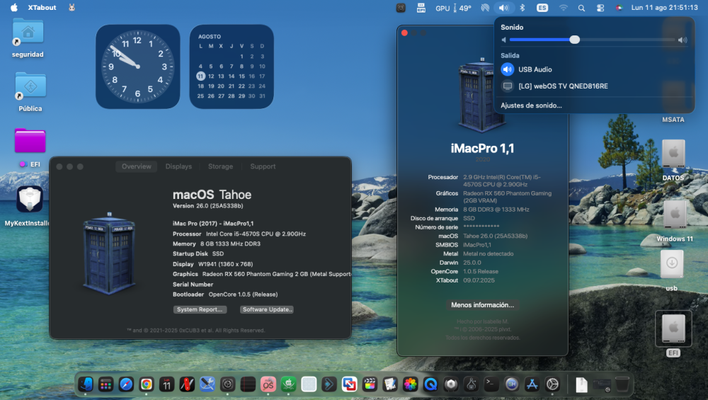Open the App Store from the Dock
The height and width of the screenshot is (400, 708).
[x=532, y=384]
